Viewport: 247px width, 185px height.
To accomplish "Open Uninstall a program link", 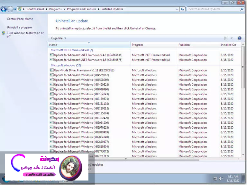I will click(19, 28).
